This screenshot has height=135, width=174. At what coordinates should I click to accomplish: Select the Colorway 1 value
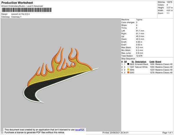point(16,17)
